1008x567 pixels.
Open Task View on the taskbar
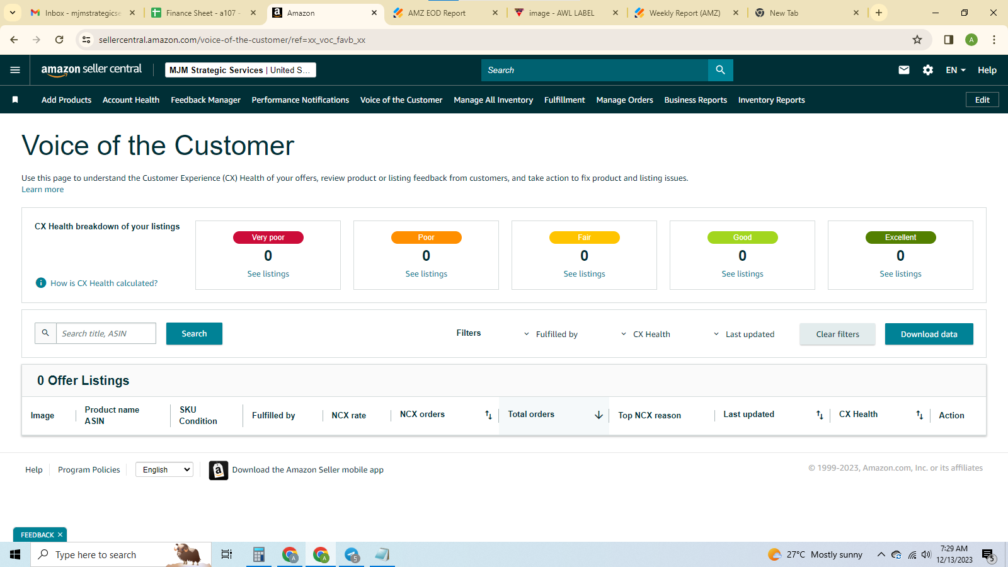tap(227, 554)
